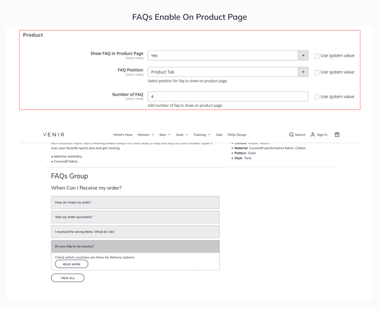Expand the Gear menu chevron
The width and height of the screenshot is (379, 309).
point(187,135)
